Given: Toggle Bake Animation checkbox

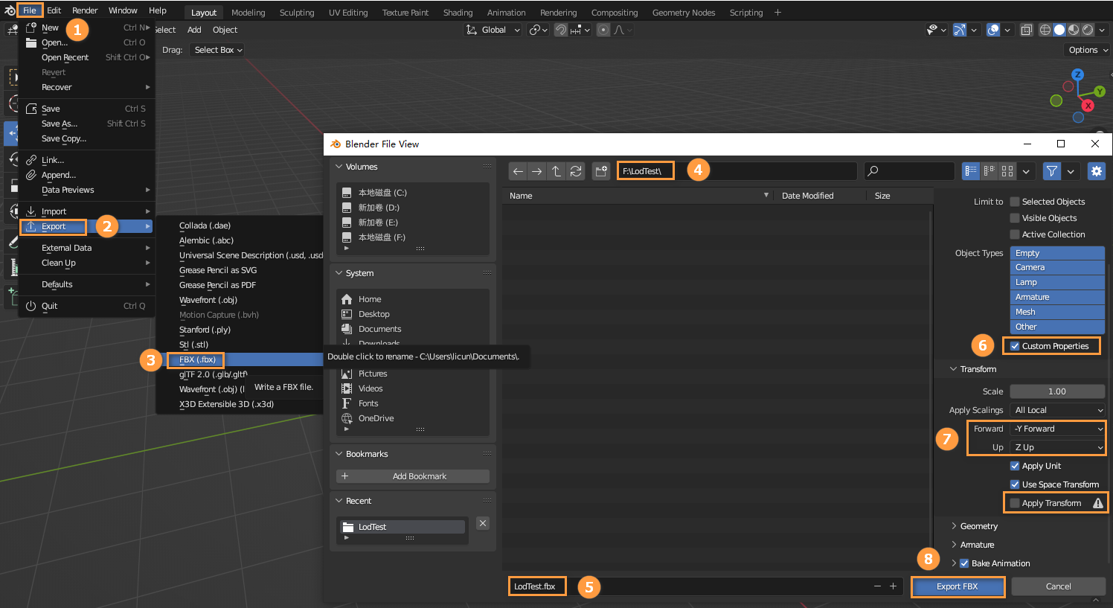Looking at the screenshot, I should (x=964, y=563).
